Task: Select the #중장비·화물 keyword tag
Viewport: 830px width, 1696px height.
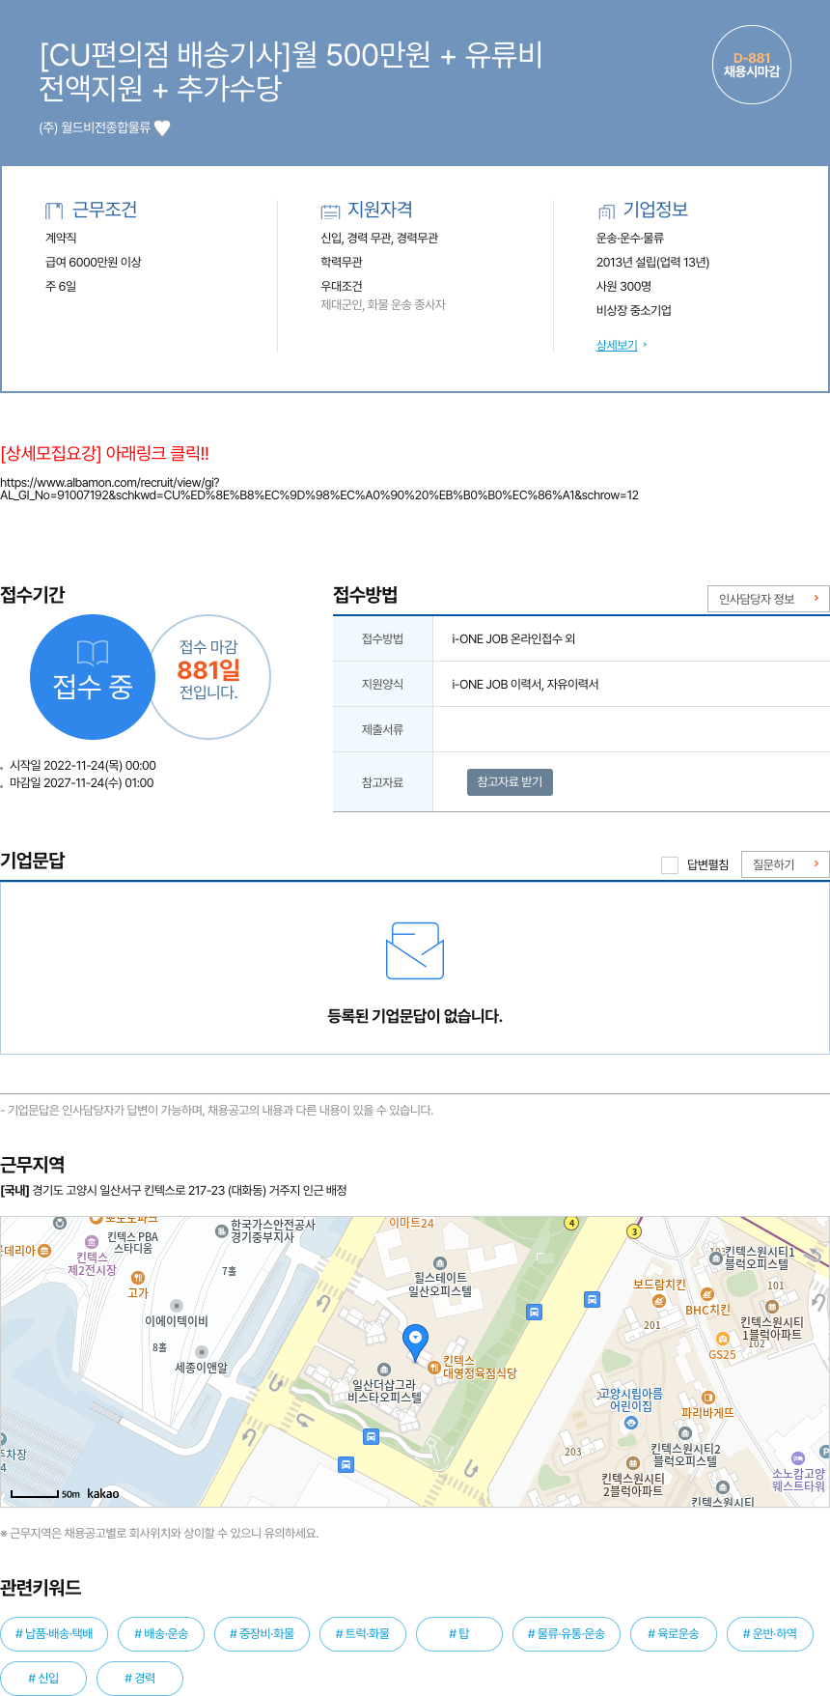Action: (x=262, y=1633)
